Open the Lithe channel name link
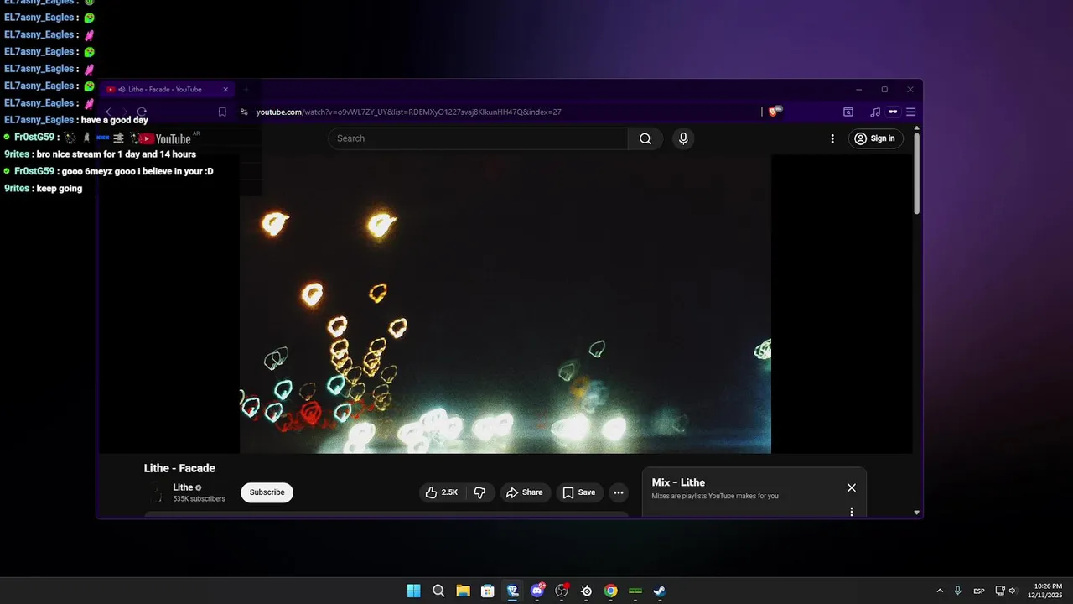 (183, 487)
